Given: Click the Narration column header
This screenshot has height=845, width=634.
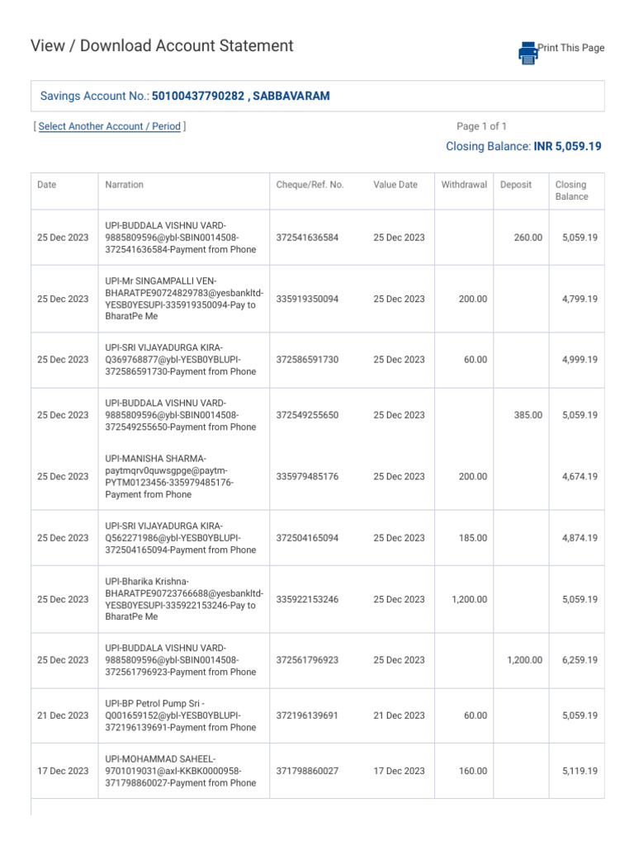Looking at the screenshot, I should point(124,185).
